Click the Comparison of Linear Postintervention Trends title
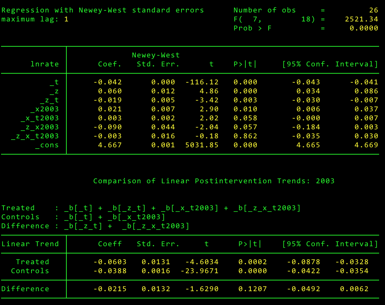This screenshot has width=385, height=305. (x=214, y=181)
